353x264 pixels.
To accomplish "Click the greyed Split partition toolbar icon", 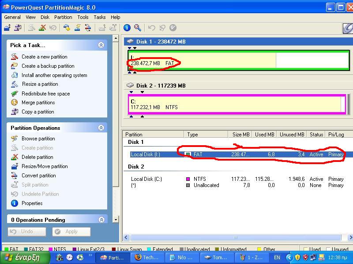I will tap(113, 28).
